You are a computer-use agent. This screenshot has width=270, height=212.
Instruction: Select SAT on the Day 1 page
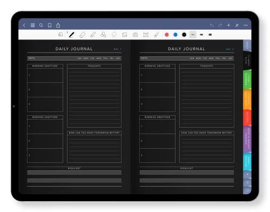[118, 58]
